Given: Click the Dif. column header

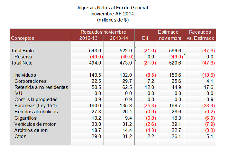Looking at the screenshot, I should [x=146, y=38].
